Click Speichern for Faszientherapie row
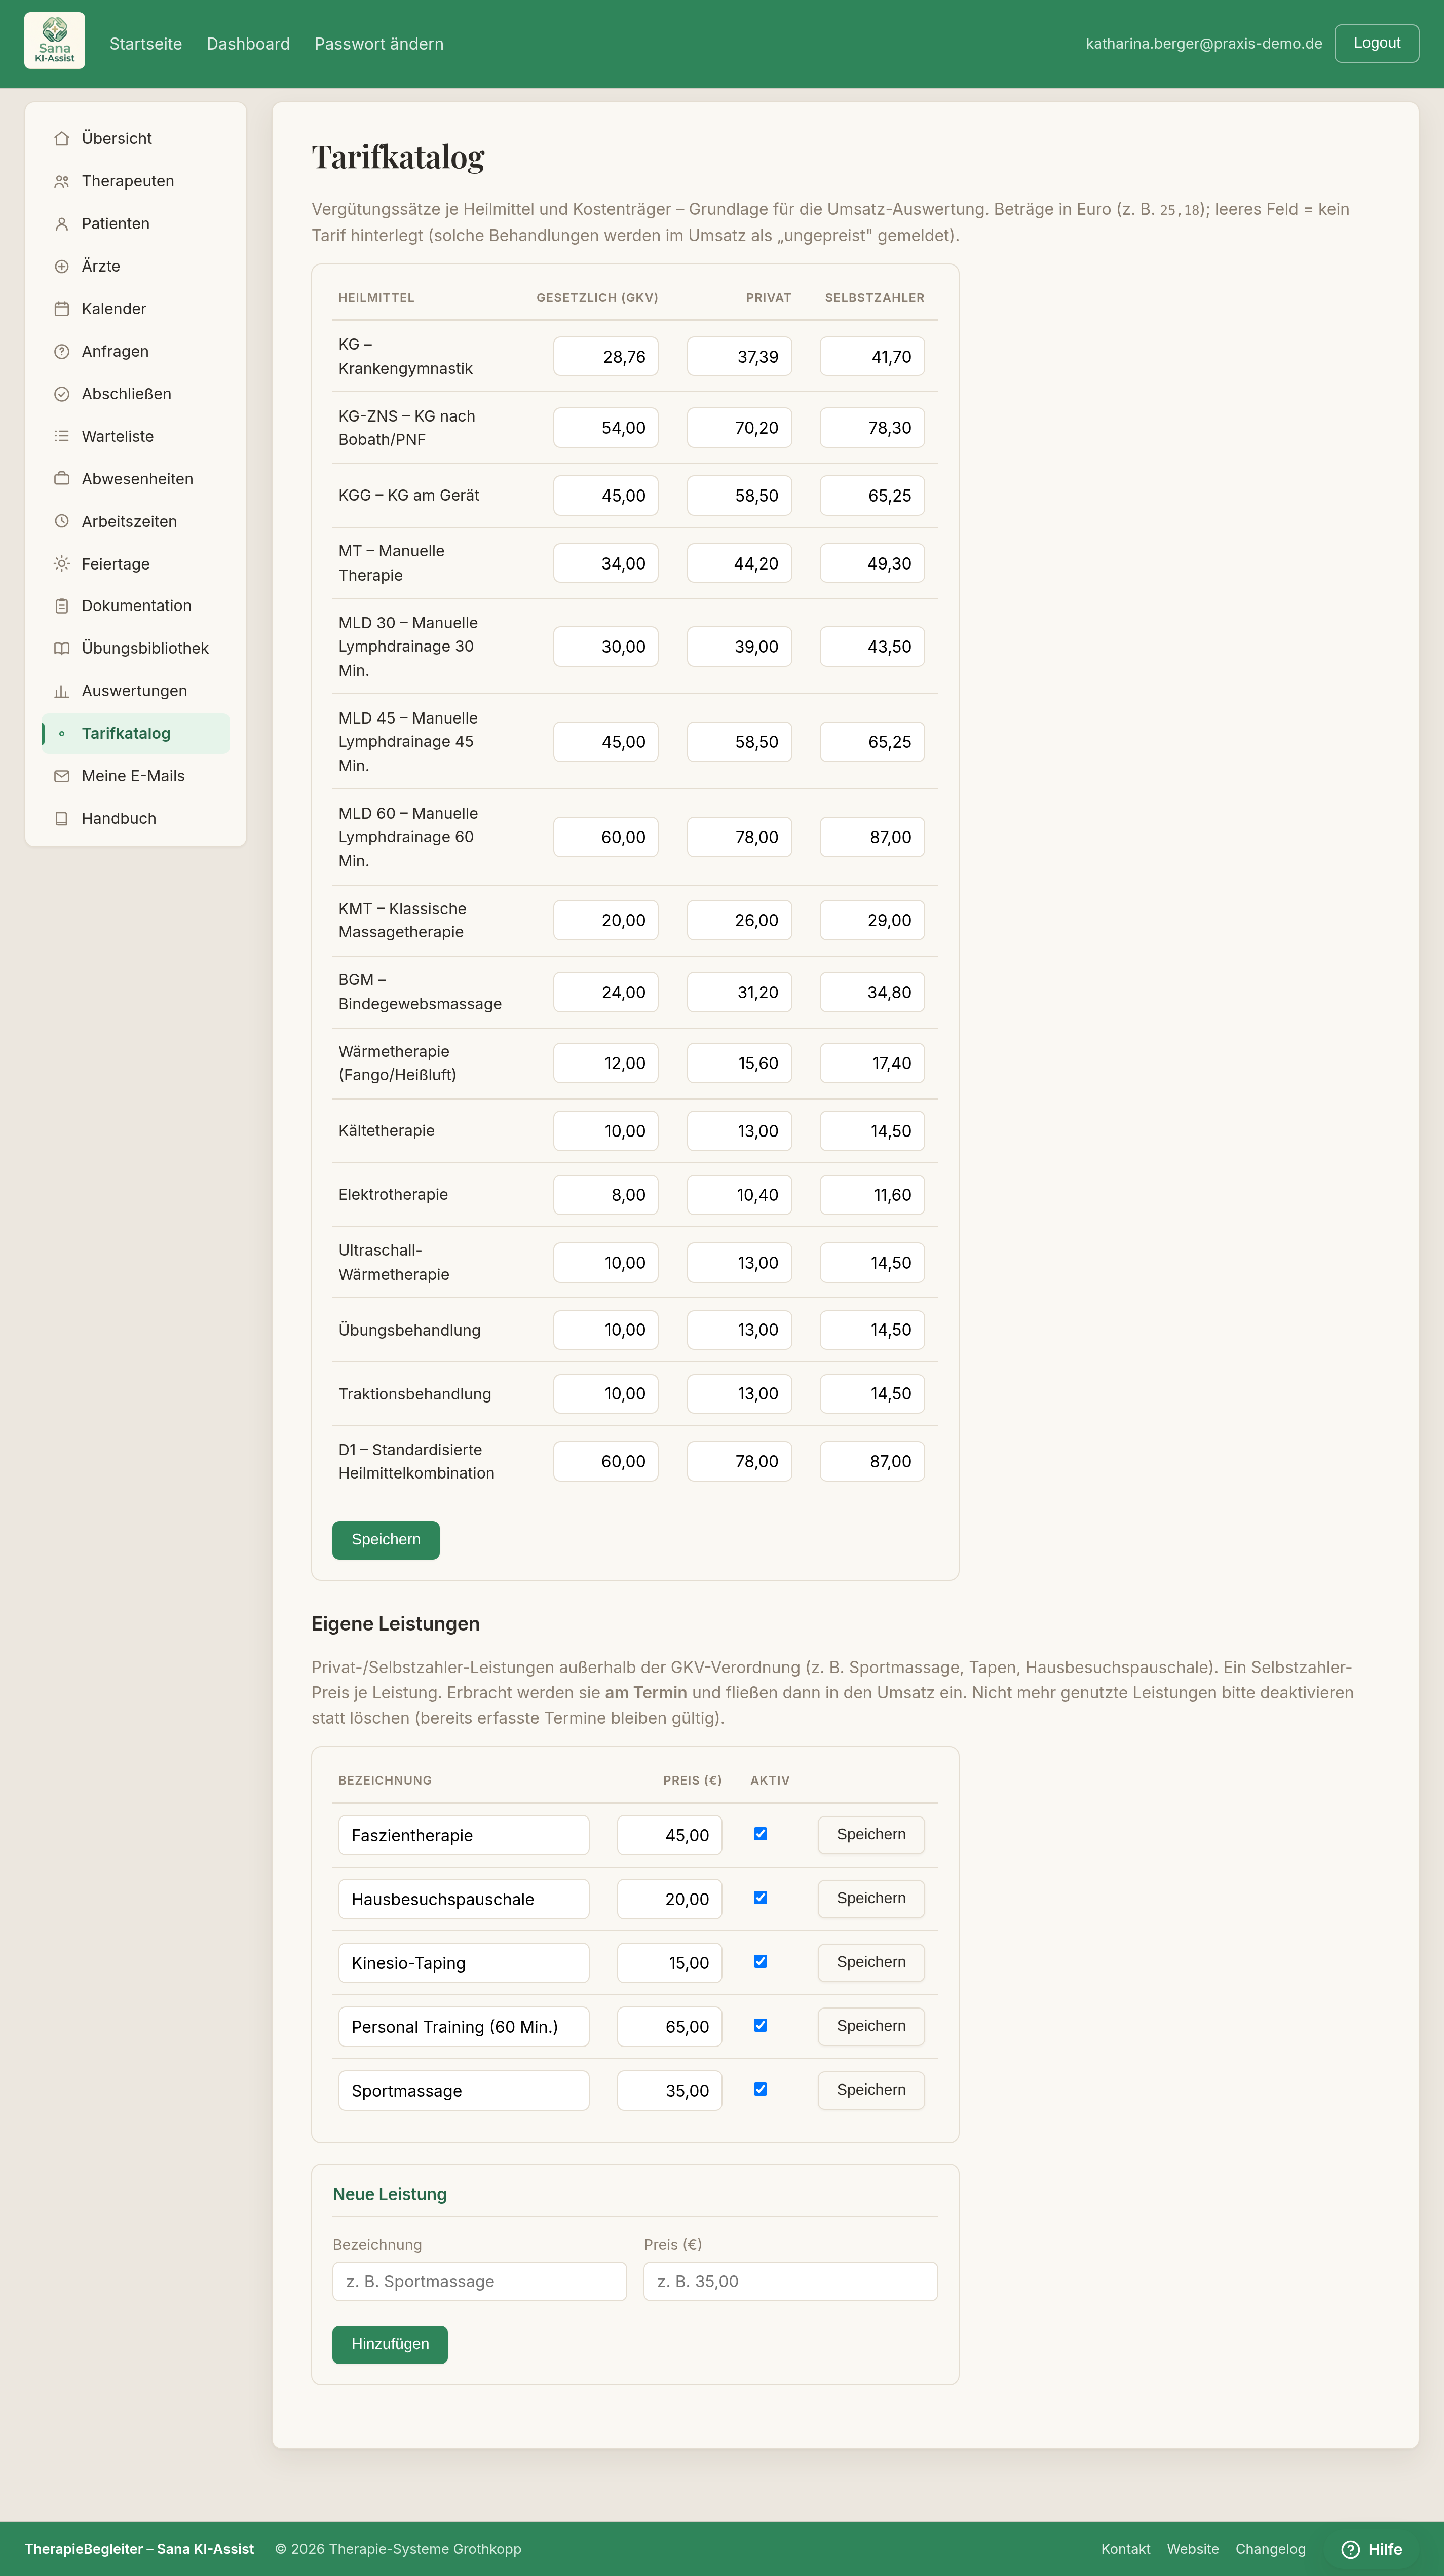 tap(871, 1835)
